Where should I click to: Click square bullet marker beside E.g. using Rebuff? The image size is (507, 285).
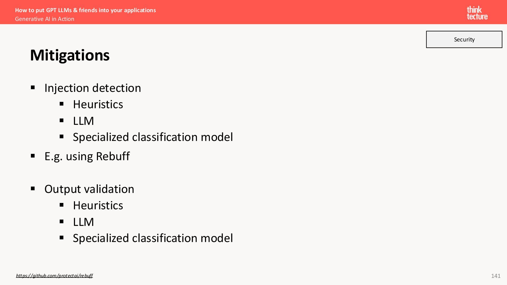[x=33, y=156]
